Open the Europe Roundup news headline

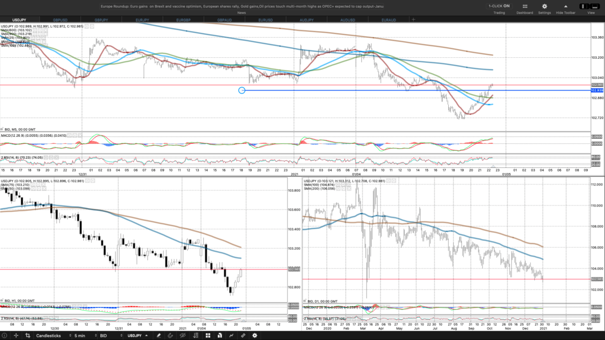point(241,7)
